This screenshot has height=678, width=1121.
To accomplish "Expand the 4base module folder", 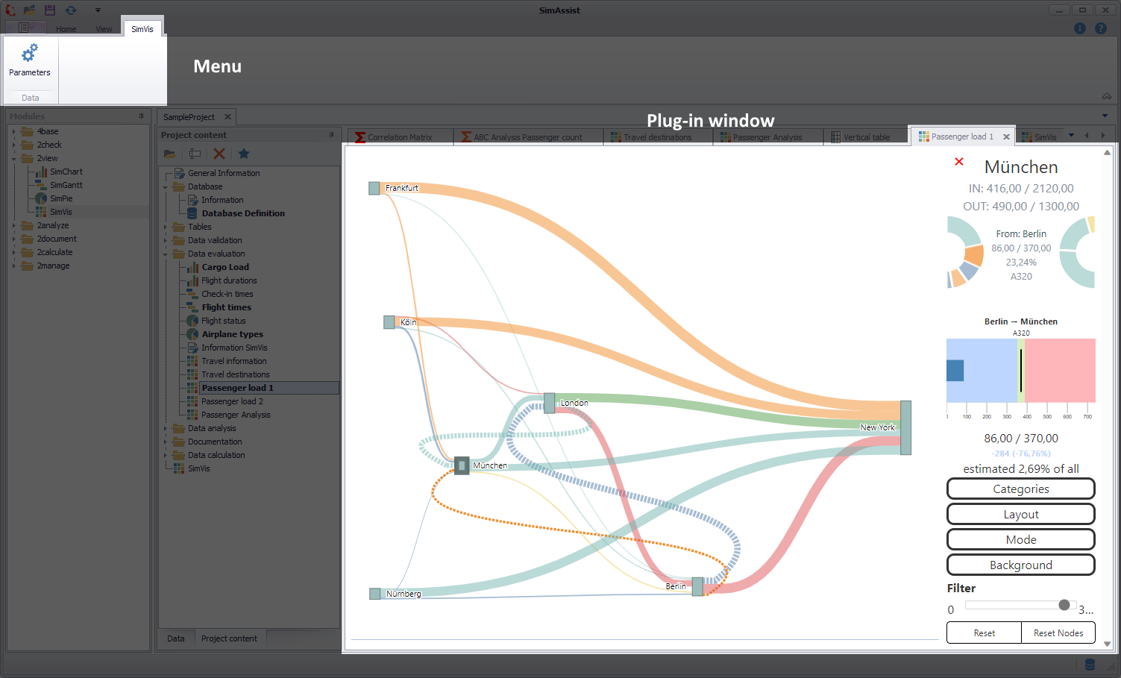I will (x=13, y=132).
